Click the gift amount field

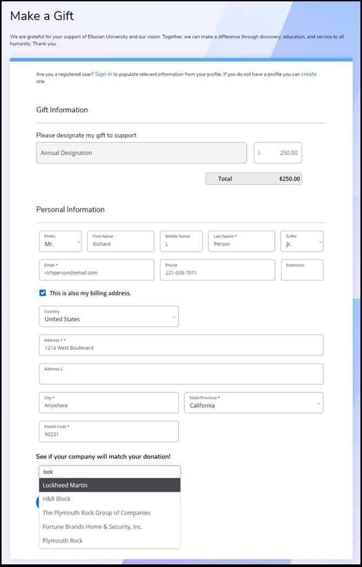click(278, 153)
